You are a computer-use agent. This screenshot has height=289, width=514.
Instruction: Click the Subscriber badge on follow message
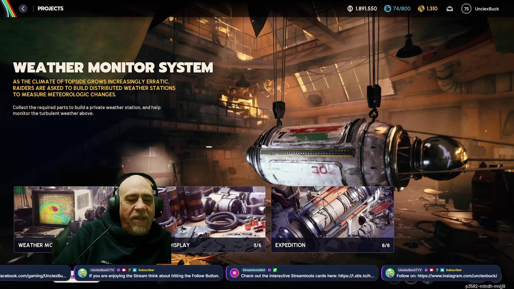pyautogui.click(x=146, y=270)
